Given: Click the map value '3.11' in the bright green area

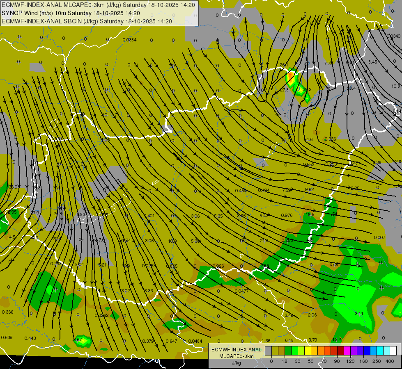Looking at the screenshot, I should [359, 314].
